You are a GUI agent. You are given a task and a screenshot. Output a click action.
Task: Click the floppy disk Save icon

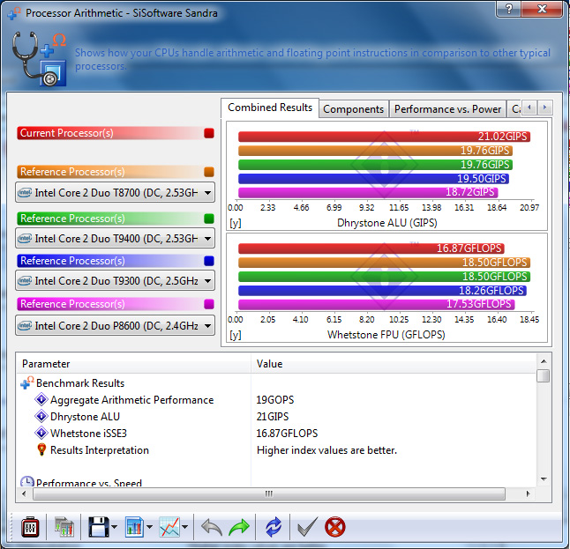pyautogui.click(x=98, y=527)
